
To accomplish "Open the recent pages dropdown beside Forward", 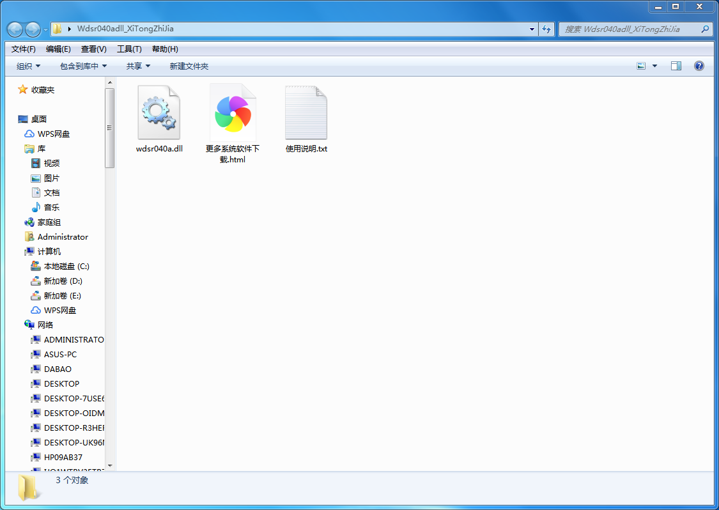I will [45, 30].
